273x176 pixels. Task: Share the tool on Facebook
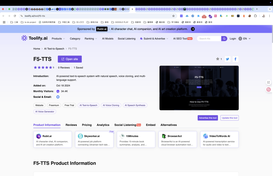pos(235,59)
